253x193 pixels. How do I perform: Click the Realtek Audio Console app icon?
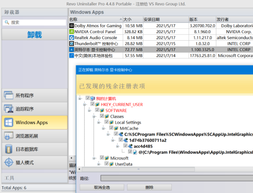click(72, 37)
